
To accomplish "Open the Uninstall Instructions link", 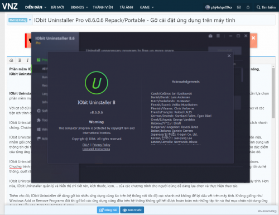I will (x=96, y=149).
